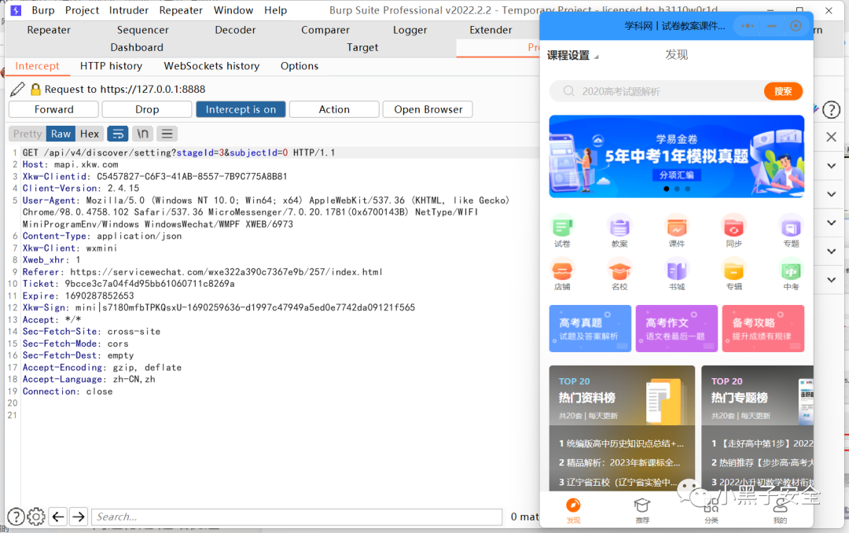Click the yellow lock icon before Request to
Viewport: 849px width, 533px height.
point(35,90)
